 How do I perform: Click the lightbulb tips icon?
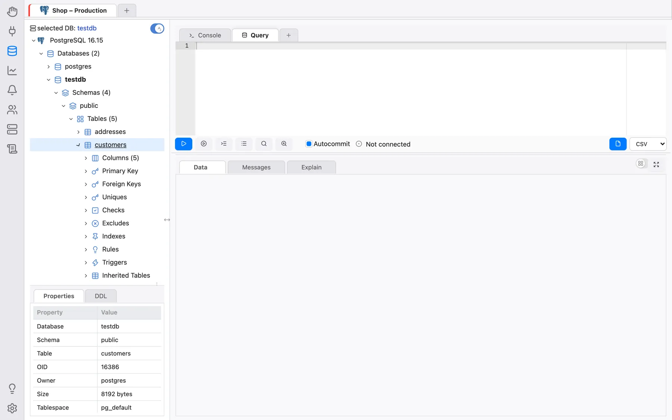pos(12,389)
